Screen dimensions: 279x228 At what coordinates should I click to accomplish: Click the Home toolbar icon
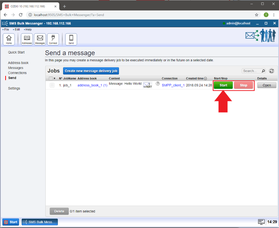[x=9, y=39]
